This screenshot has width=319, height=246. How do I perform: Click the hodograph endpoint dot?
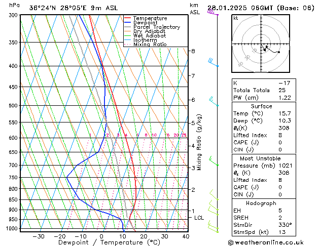(279, 52)
